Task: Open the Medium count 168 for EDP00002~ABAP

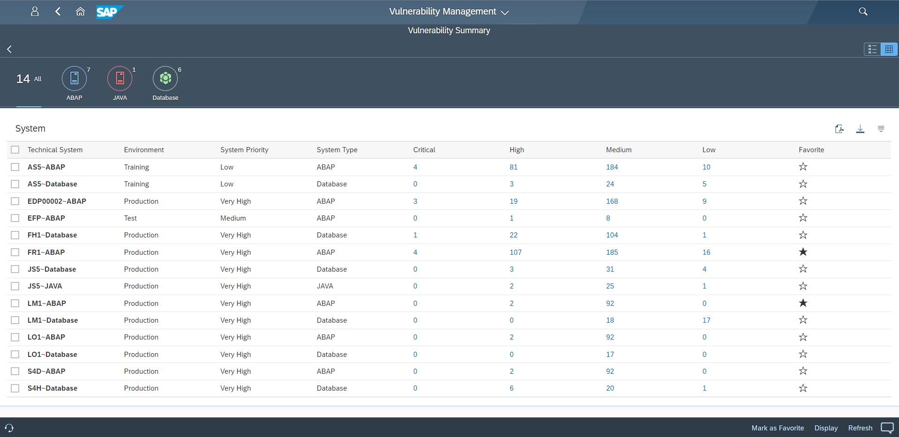Action: pyautogui.click(x=612, y=201)
